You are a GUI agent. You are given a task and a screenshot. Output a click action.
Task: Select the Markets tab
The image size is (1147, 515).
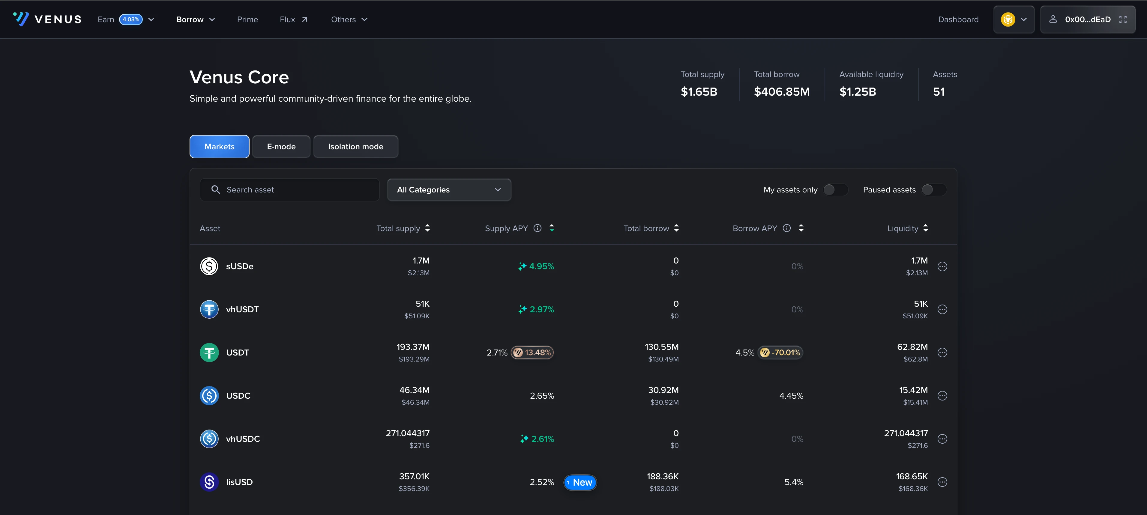click(219, 147)
